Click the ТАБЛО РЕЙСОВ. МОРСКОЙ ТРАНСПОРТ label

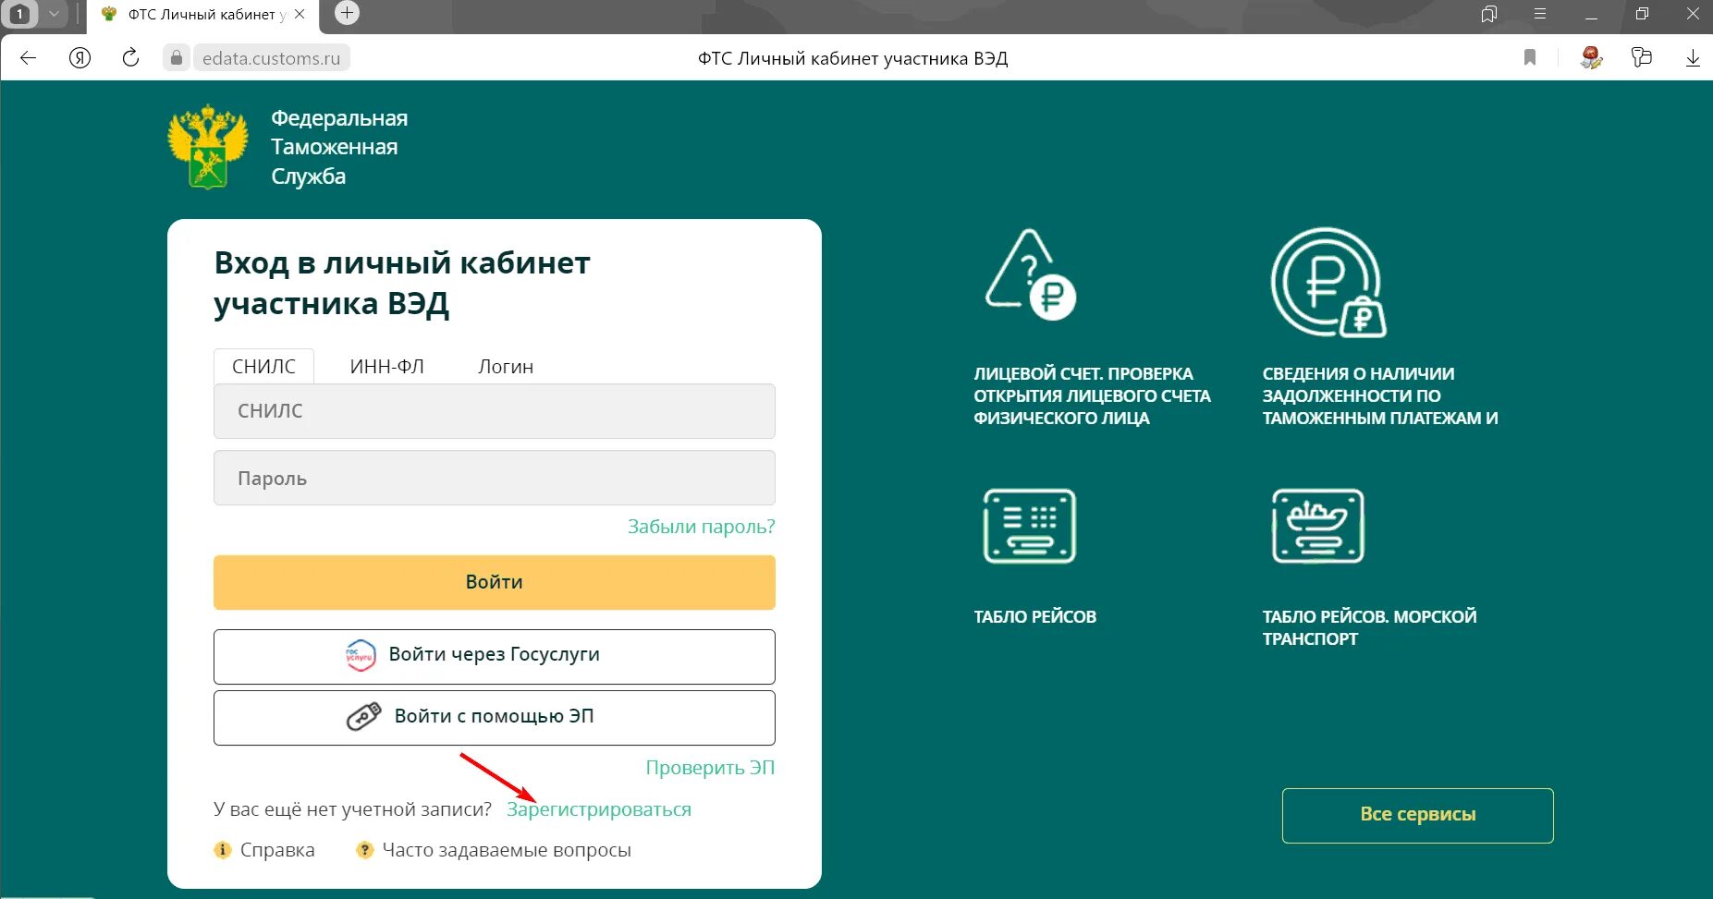point(1369,627)
